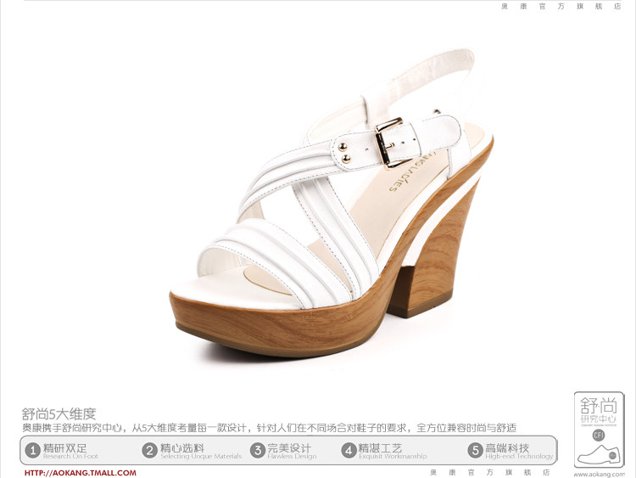The width and height of the screenshot is (636, 478).
Task: Click the gold buckle on sandal strap
Action: pyautogui.click(x=393, y=141)
